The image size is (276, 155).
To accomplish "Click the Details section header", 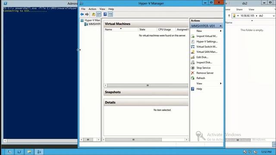I will (x=146, y=102).
